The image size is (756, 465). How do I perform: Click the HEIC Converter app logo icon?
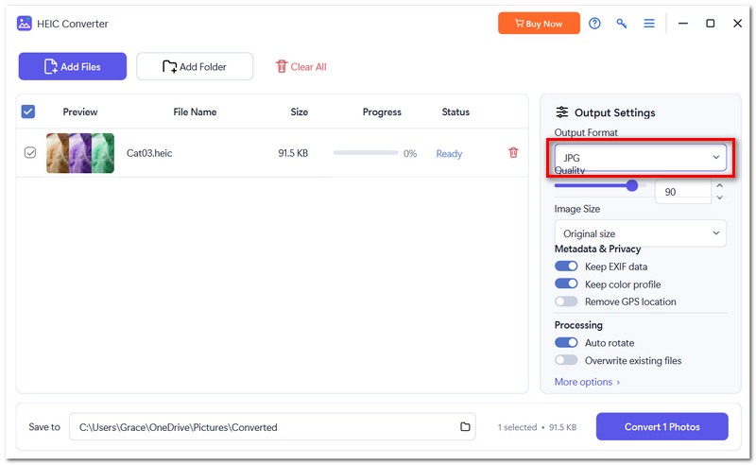pyautogui.click(x=25, y=23)
